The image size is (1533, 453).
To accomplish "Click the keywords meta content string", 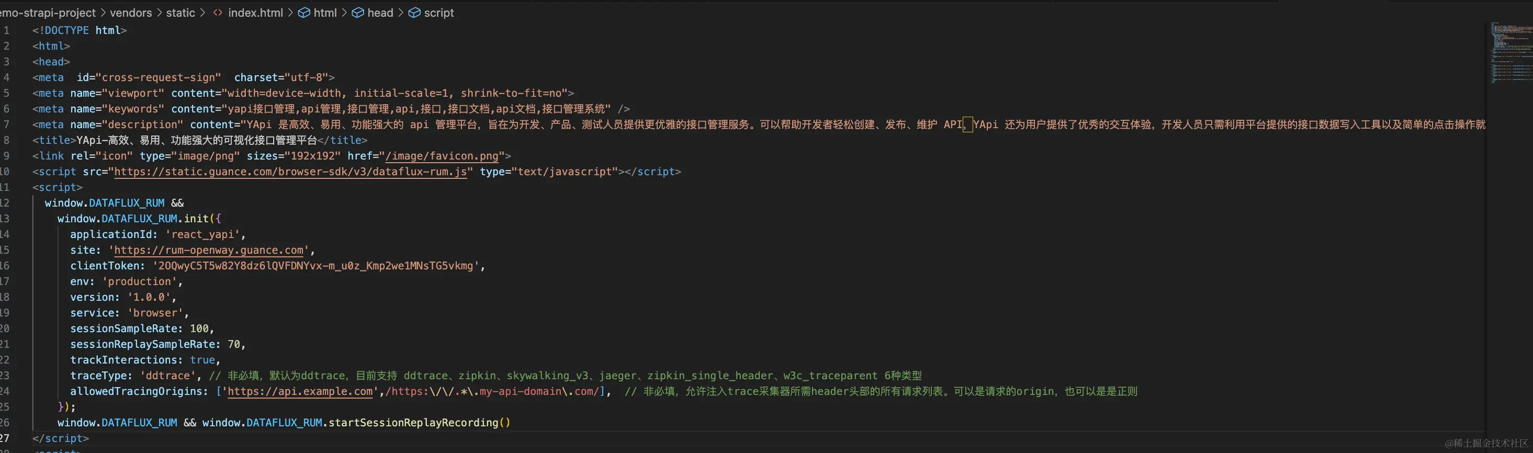I will coord(416,109).
